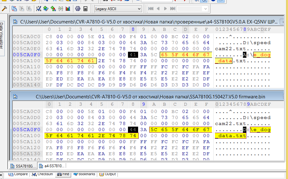
Task: Click the hammer tool icon in toolbar
Action: 4,9
